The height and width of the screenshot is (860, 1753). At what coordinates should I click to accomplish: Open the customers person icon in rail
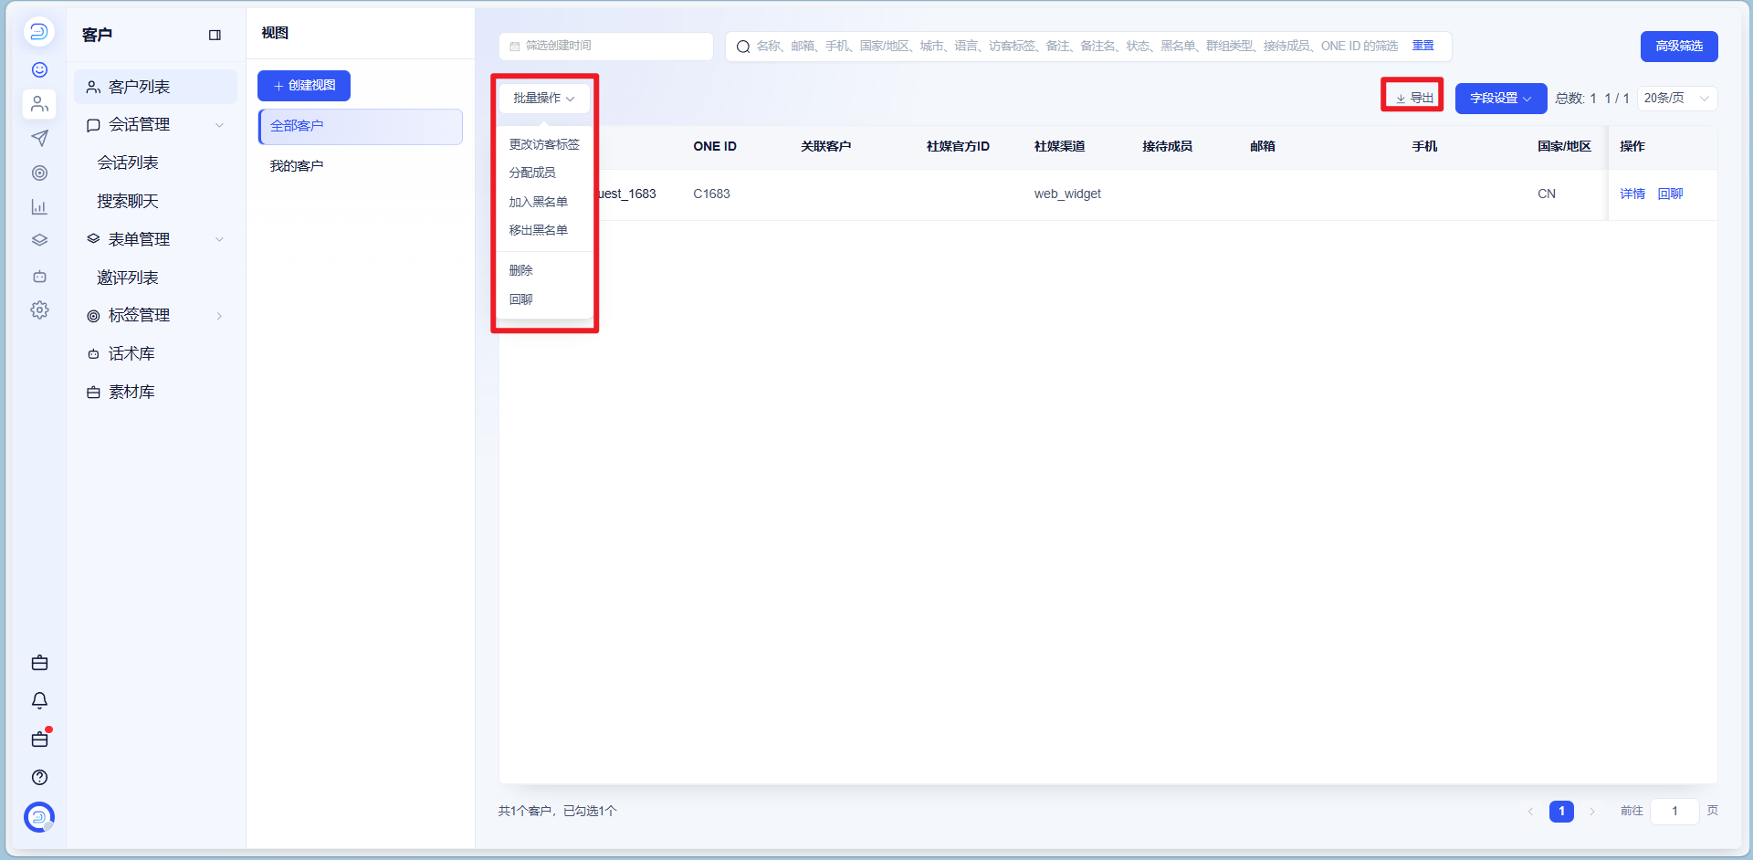click(39, 104)
